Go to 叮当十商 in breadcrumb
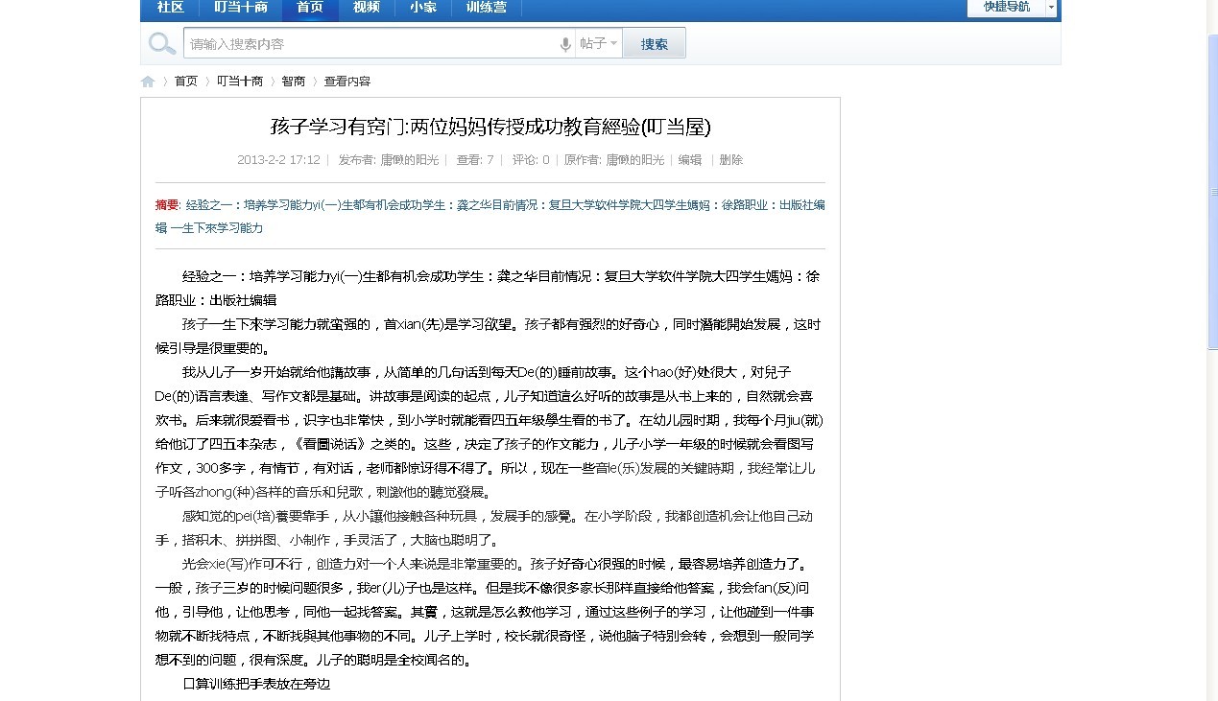The width and height of the screenshot is (1218, 701). tap(240, 82)
